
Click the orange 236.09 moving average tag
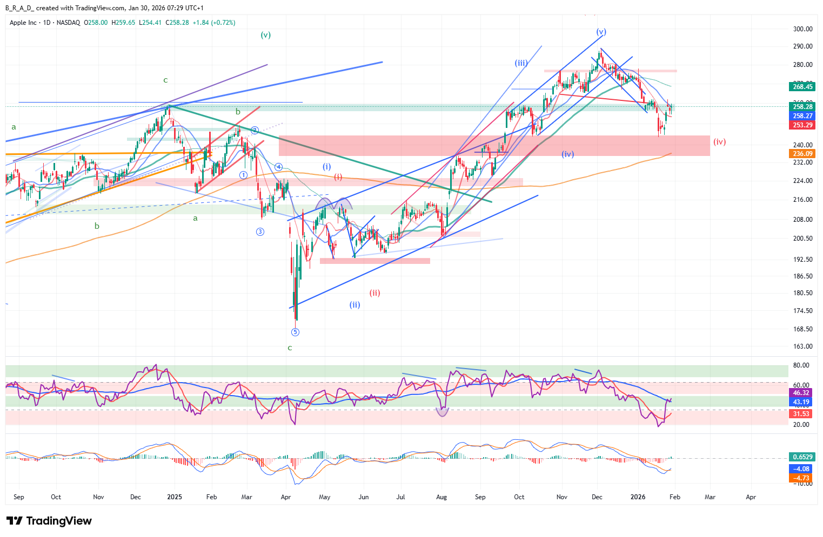point(802,154)
